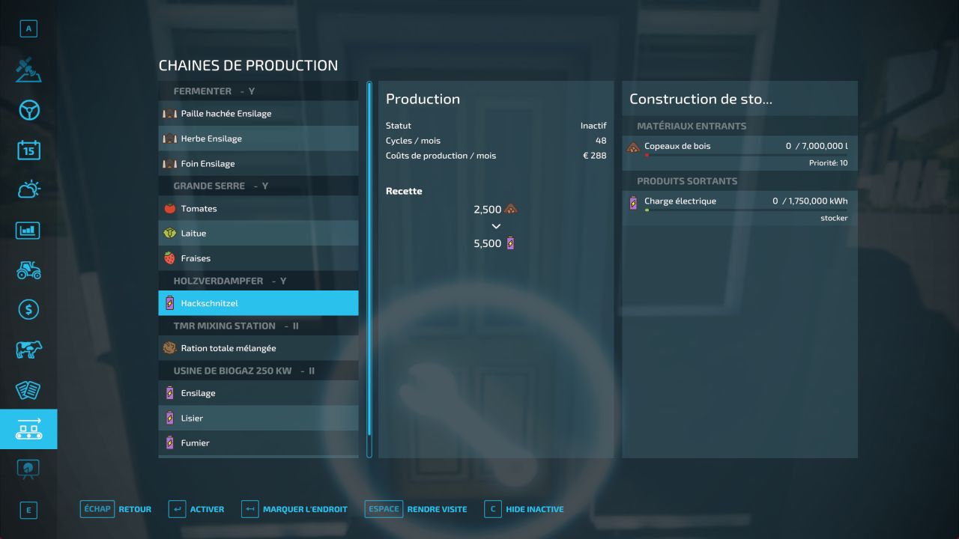
Task: Click the FERMENTER - Y group header
Action: point(258,91)
